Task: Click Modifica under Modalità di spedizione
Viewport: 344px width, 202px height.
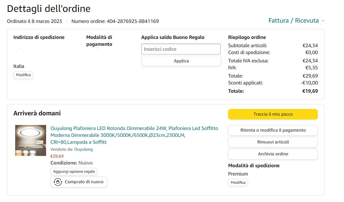Action: [238, 182]
